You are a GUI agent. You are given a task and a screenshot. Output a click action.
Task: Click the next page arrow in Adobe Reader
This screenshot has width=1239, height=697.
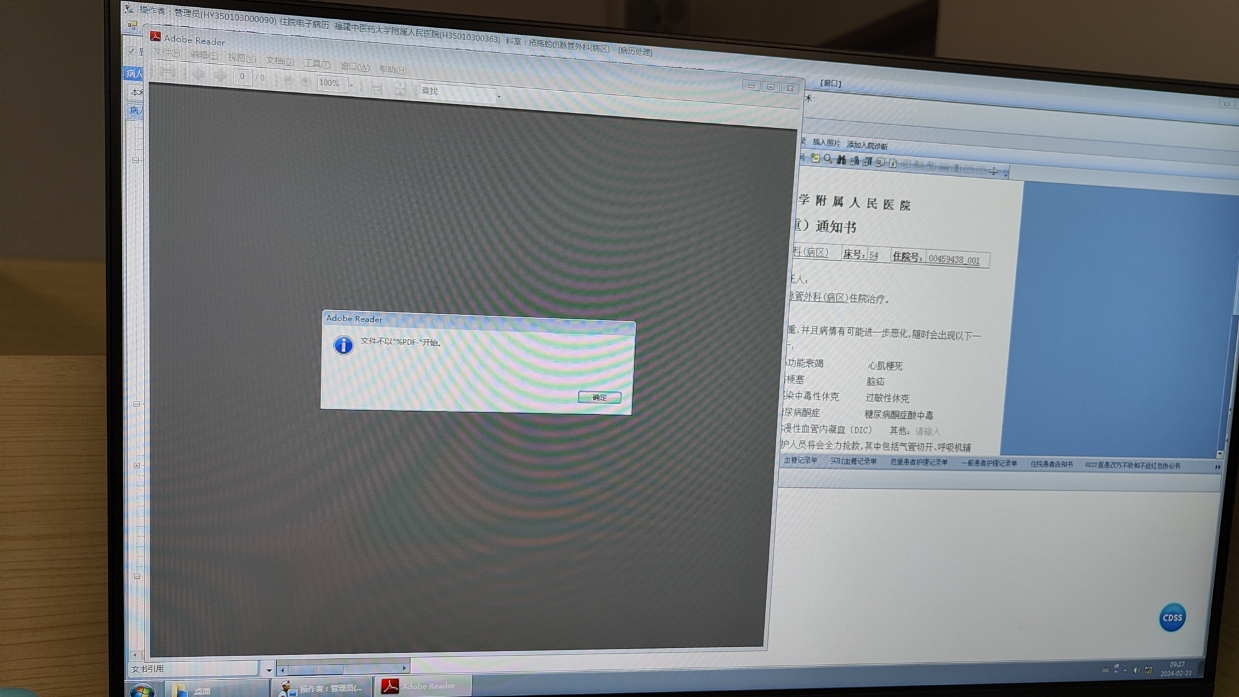220,76
